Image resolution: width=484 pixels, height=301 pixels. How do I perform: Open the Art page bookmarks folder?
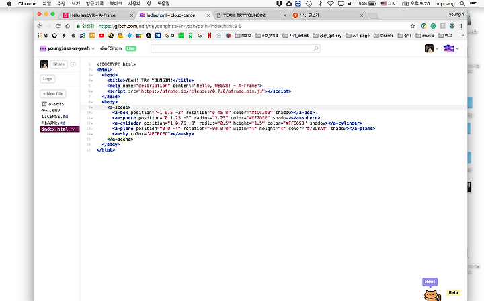(x=358, y=36)
